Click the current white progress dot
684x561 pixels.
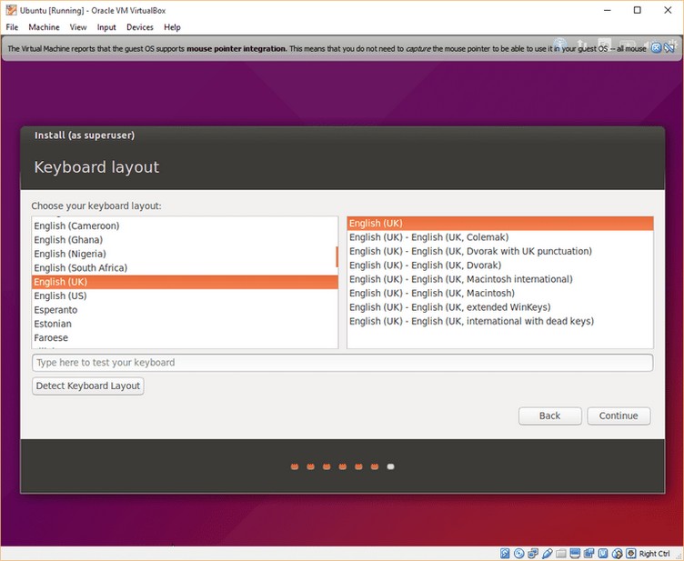390,466
